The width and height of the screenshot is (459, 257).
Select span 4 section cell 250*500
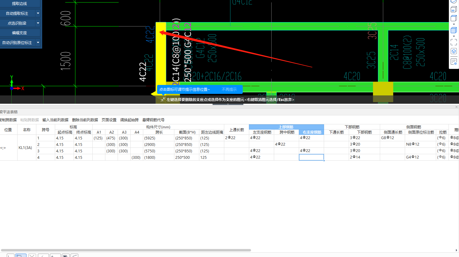tap(186, 157)
